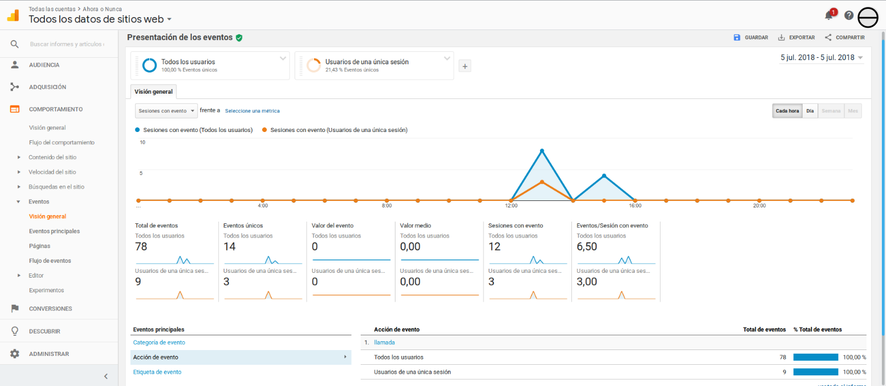This screenshot has width=886, height=386.
Task: Open the notifications bell icon
Action: [x=829, y=16]
